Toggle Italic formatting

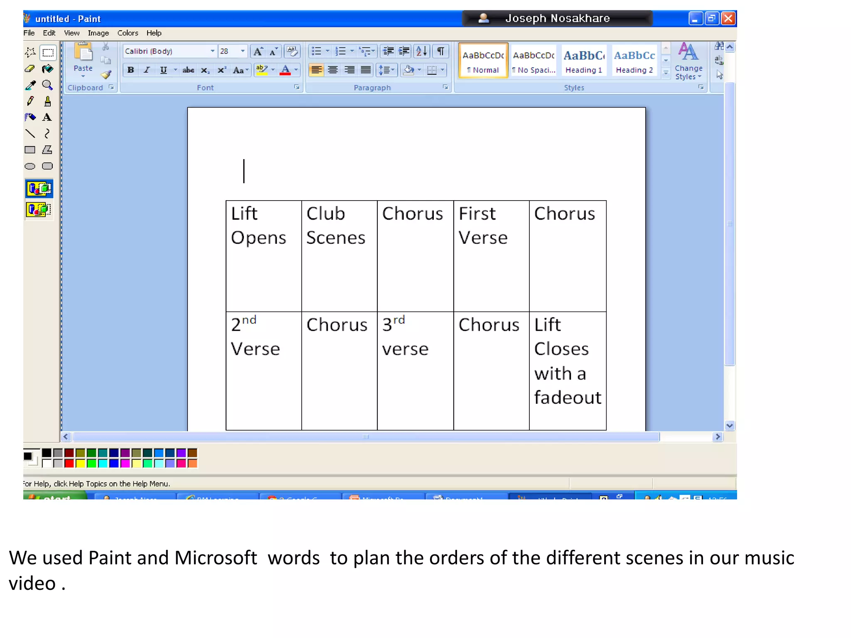(147, 70)
